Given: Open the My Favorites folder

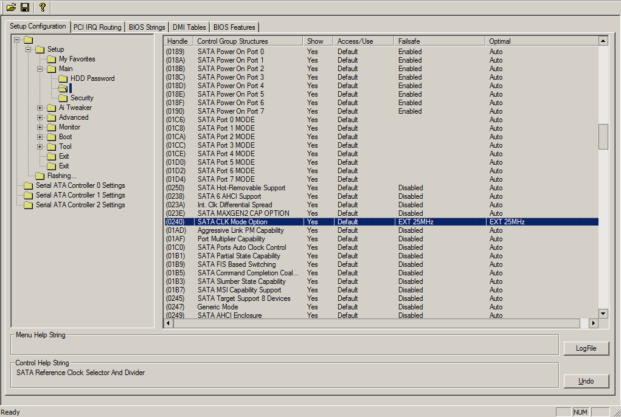Looking at the screenshot, I should point(77,59).
